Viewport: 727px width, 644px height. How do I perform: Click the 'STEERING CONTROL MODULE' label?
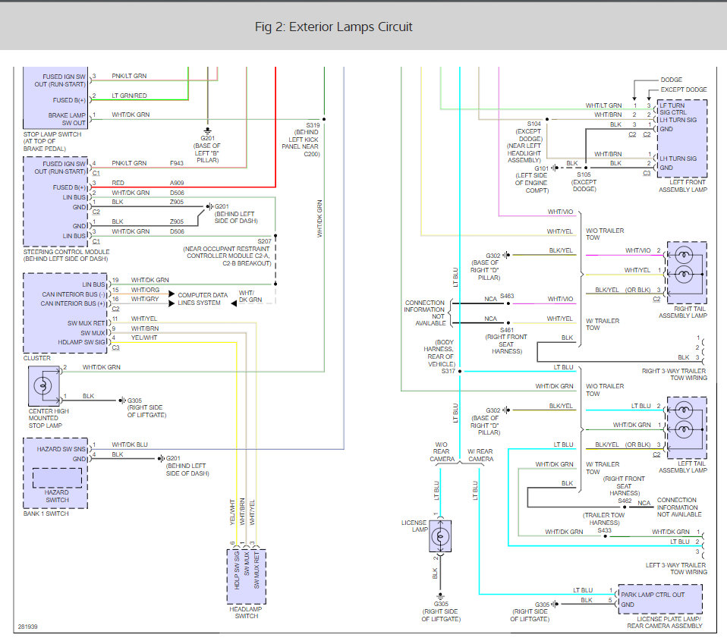[66, 252]
